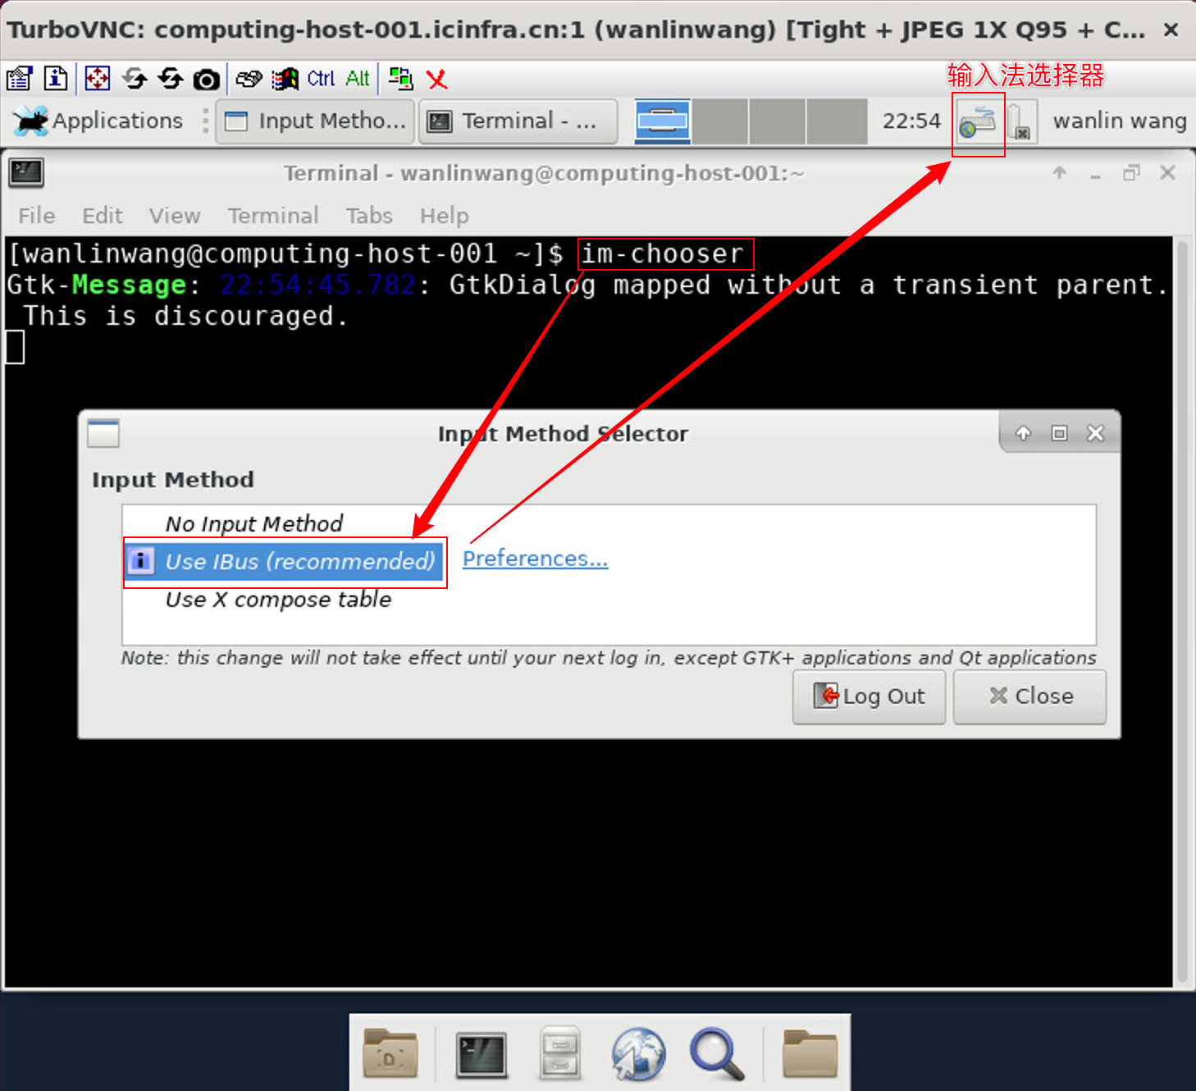Screen dimensions: 1196x1091
Task: Open file manager cabinet icon in dock
Action: click(x=560, y=1053)
